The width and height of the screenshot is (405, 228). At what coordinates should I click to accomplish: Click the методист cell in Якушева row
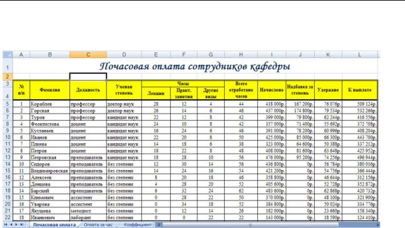(88, 211)
